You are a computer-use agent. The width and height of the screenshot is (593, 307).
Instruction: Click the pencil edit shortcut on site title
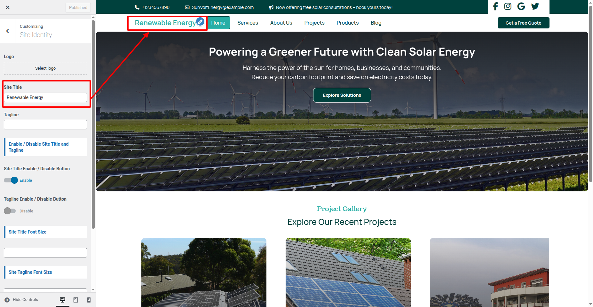[x=200, y=21]
